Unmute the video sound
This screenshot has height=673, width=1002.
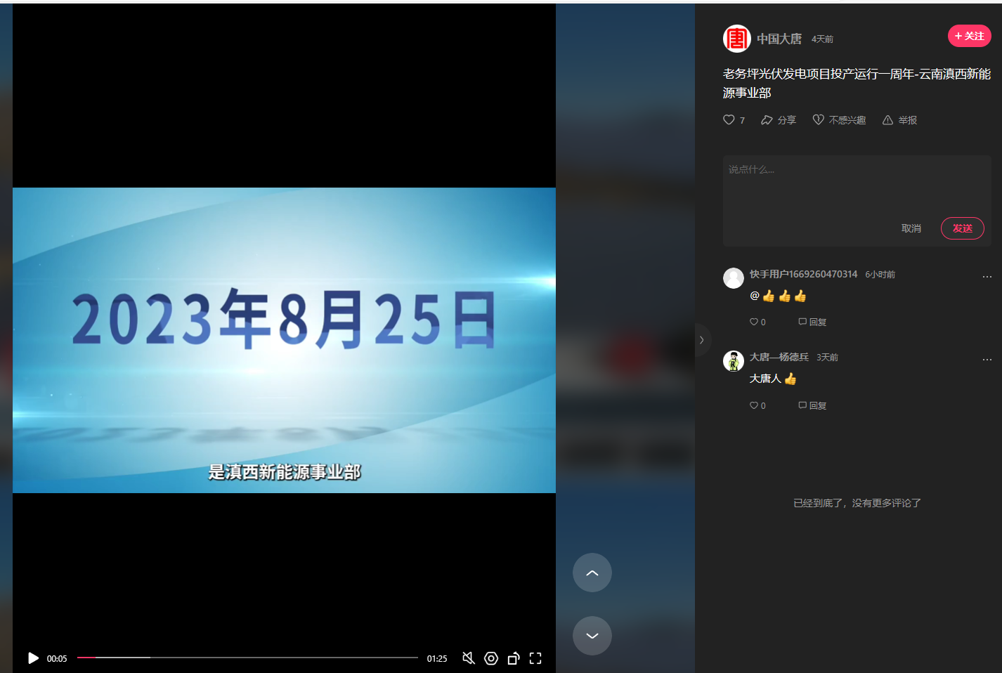click(x=469, y=658)
